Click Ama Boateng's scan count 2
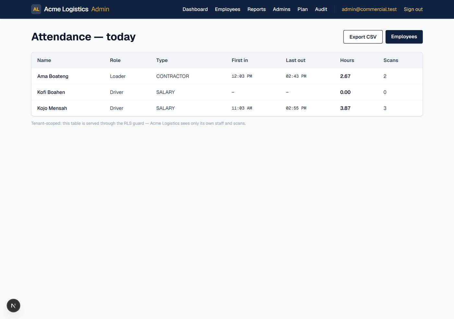Image resolution: width=454 pixels, height=319 pixels. pyautogui.click(x=385, y=76)
